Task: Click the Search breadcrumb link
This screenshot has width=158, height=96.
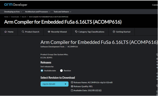Action: (24, 17)
